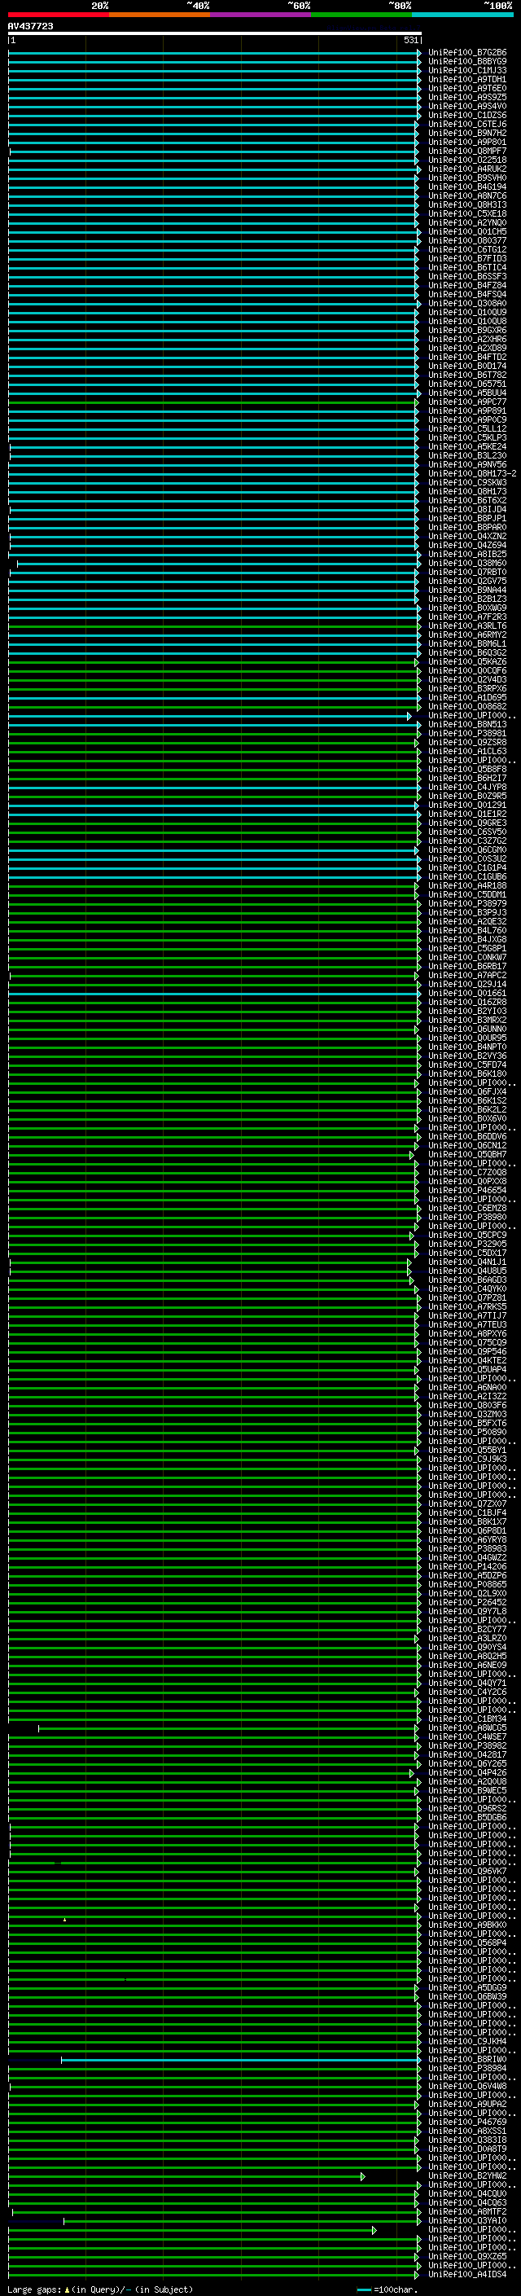Select label UniRef100_A4IDS4
The height and width of the screenshot is (2296, 521).
point(466,2275)
